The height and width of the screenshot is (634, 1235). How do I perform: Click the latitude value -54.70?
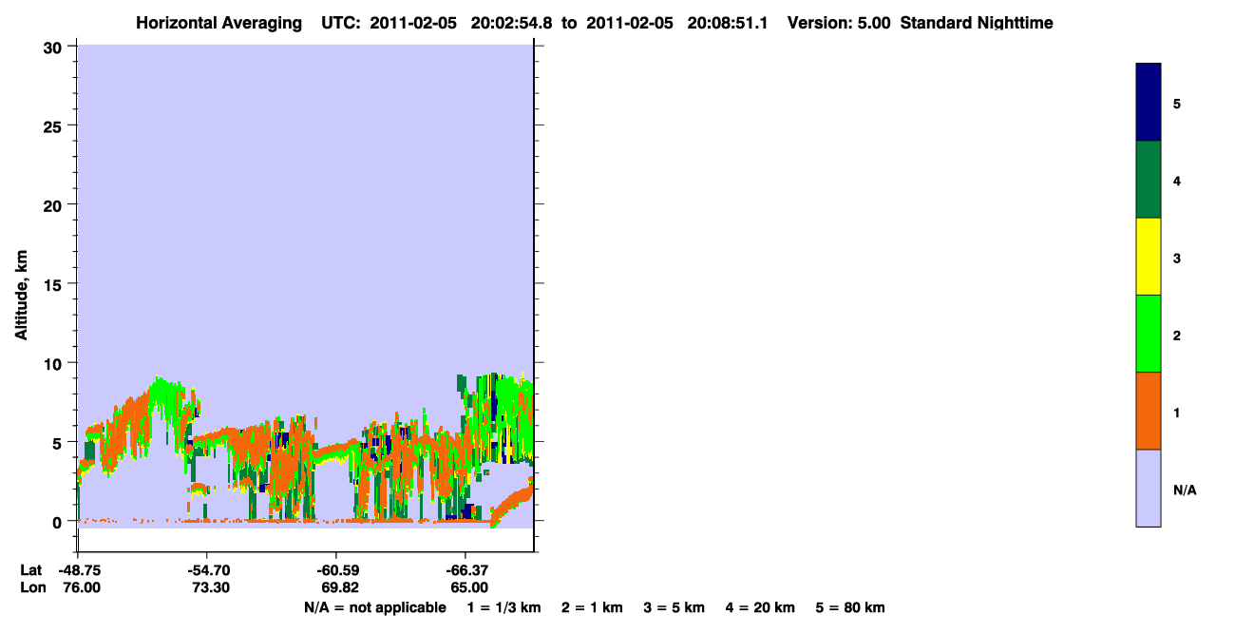[206, 570]
